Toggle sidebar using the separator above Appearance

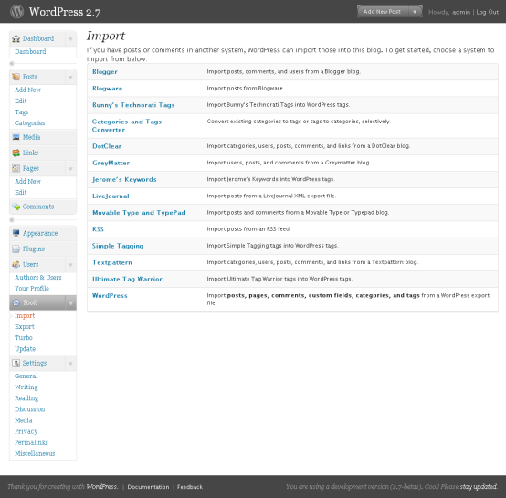[12, 220]
